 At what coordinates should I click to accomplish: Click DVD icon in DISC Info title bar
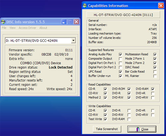3,22
